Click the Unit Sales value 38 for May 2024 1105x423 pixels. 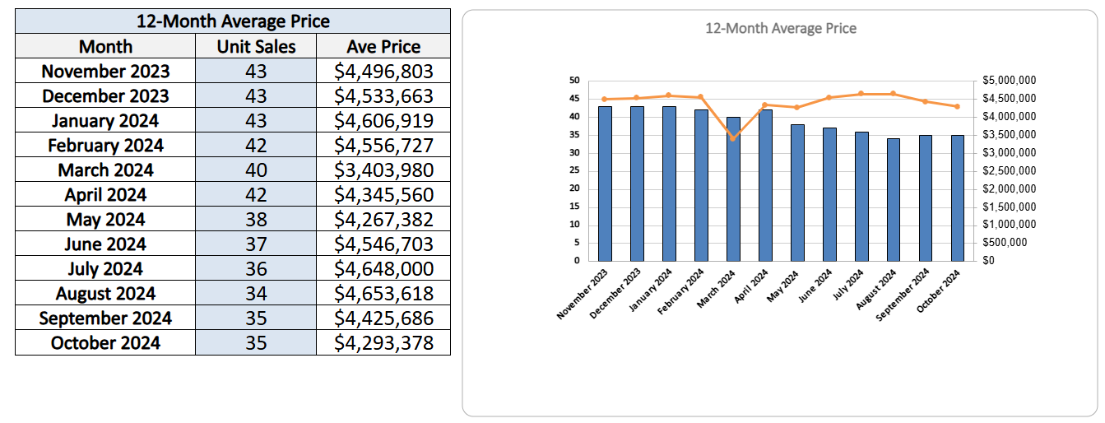tap(256, 219)
